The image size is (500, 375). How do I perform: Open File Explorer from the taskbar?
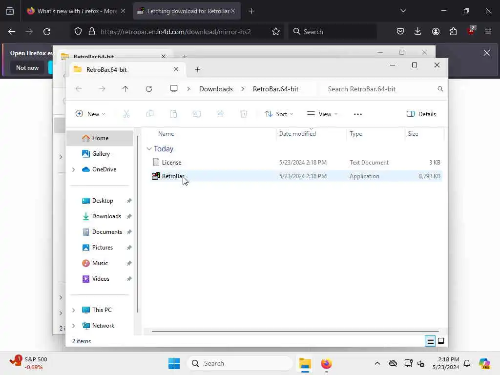pyautogui.click(x=305, y=363)
